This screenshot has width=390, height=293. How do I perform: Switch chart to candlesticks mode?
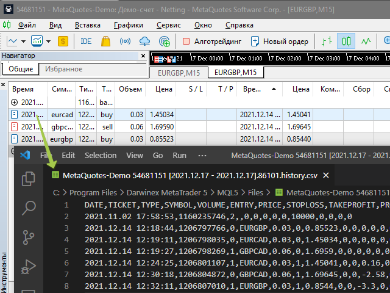(346, 41)
